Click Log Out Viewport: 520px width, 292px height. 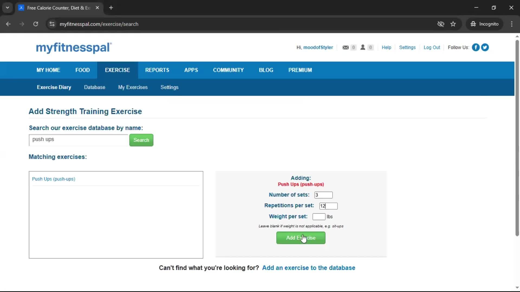[432, 47]
